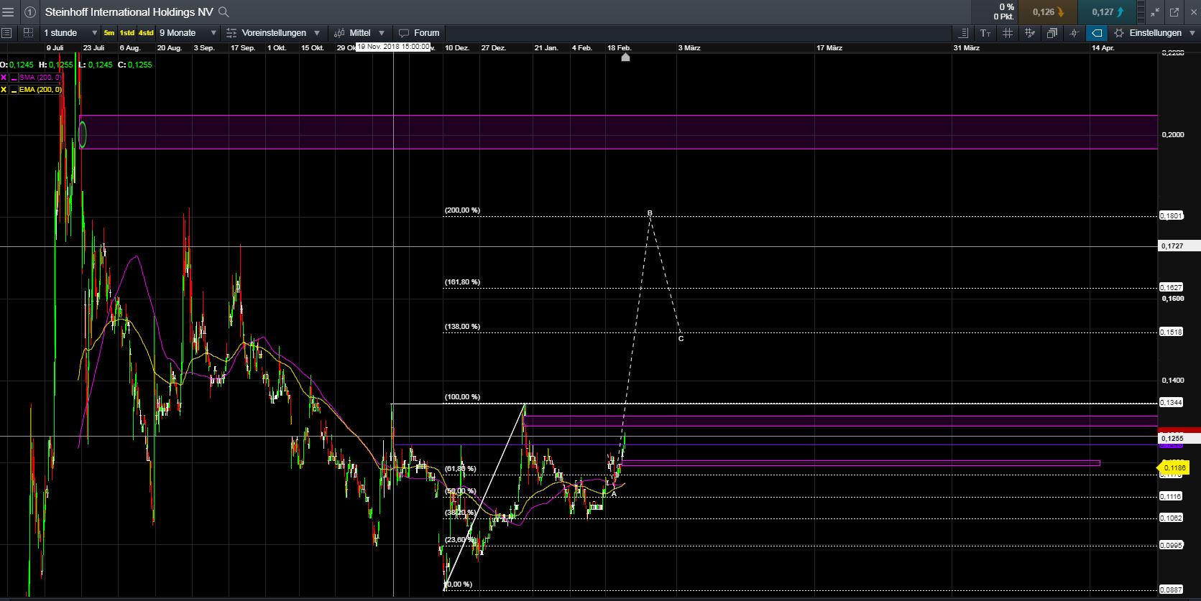Open the list view icon in the toolbar
The width and height of the screenshot is (1201, 601).
(x=6, y=33)
